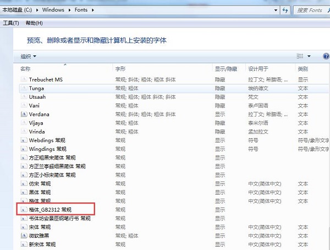This screenshot has height=250, width=330.
Task: Click the 黑体 font icon
Action: tap(24, 192)
